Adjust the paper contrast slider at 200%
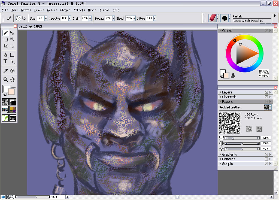The image size is (279, 200). click(242, 143)
